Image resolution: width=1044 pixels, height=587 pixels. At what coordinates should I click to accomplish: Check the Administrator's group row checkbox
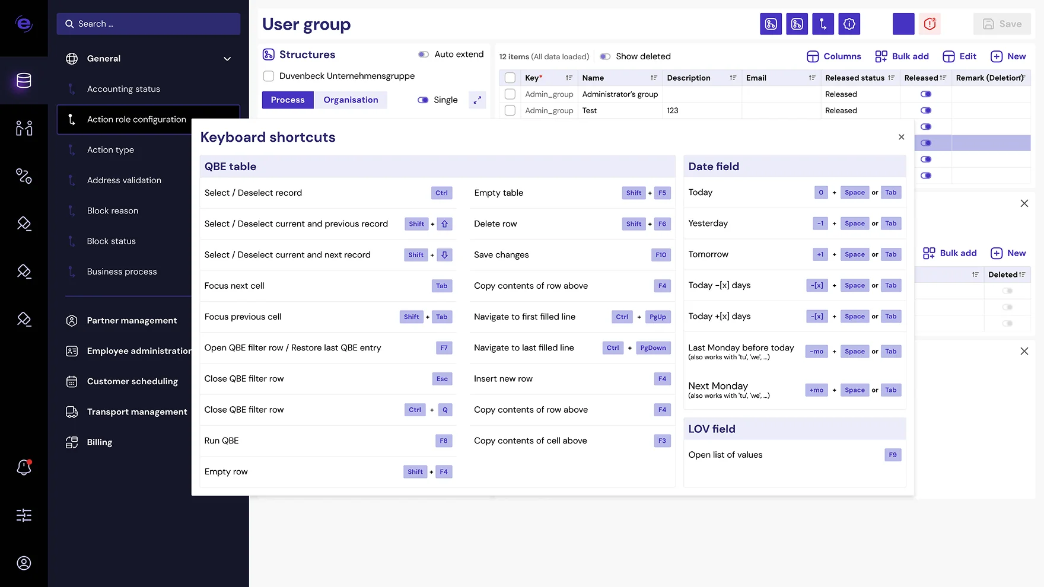(x=510, y=94)
